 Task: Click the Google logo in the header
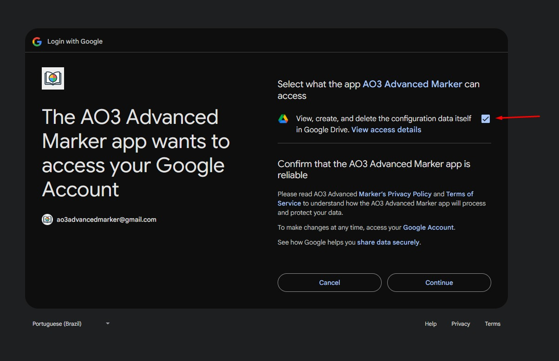point(37,42)
